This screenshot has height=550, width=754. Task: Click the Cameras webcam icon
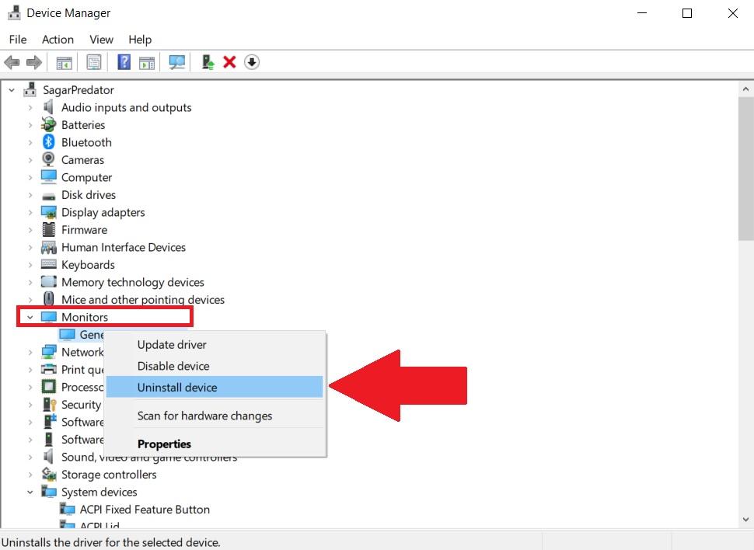[48, 159]
